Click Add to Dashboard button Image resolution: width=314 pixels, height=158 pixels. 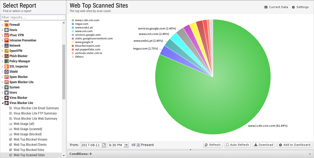(x=295, y=145)
